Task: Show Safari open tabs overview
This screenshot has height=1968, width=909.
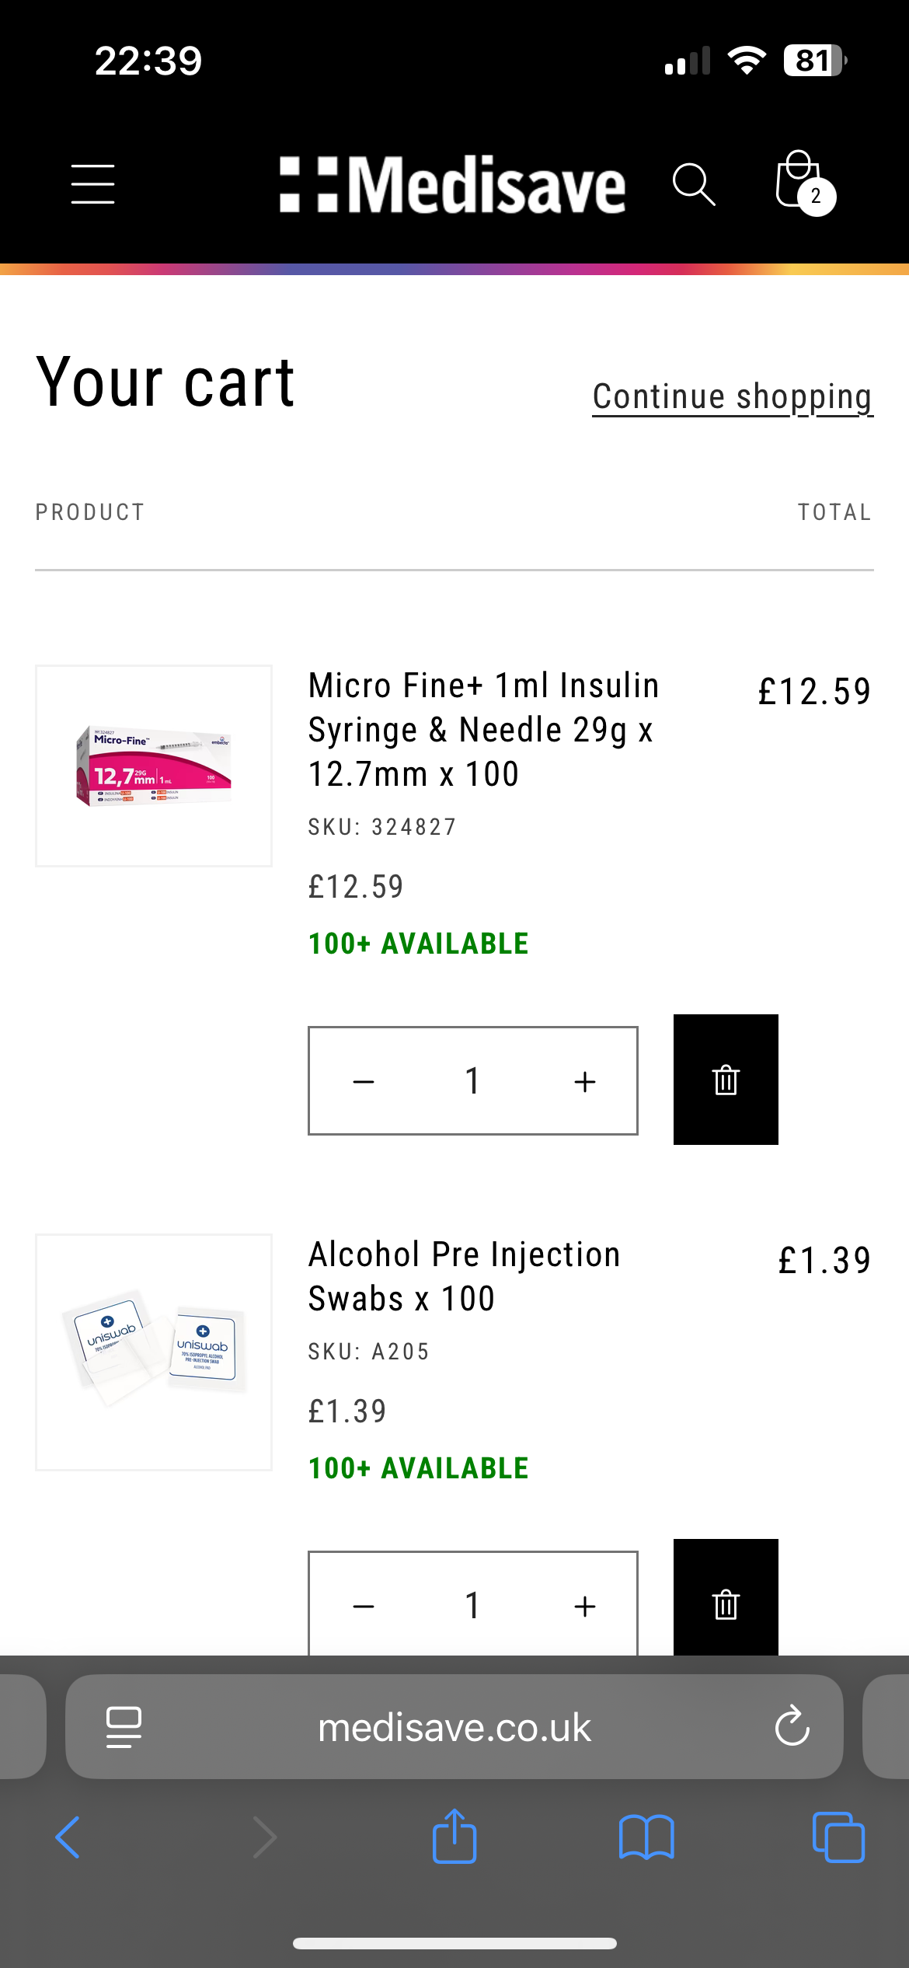Action: 838,1837
